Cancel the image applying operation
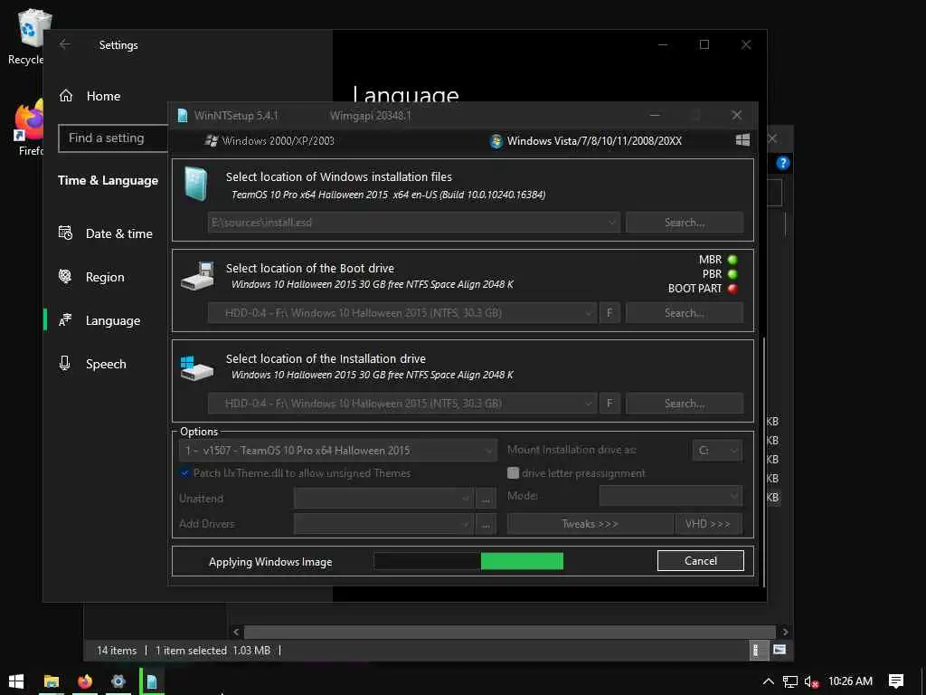926x695 pixels. click(701, 561)
